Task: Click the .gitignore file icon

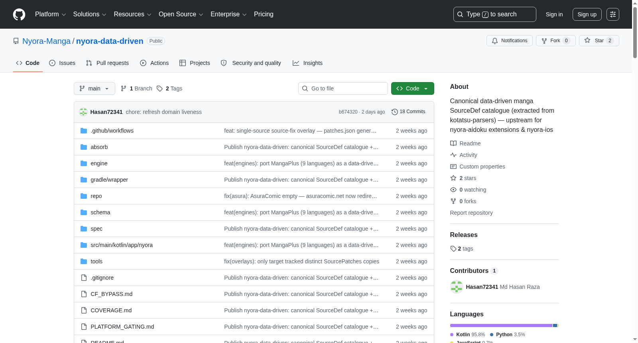Action: click(84, 278)
